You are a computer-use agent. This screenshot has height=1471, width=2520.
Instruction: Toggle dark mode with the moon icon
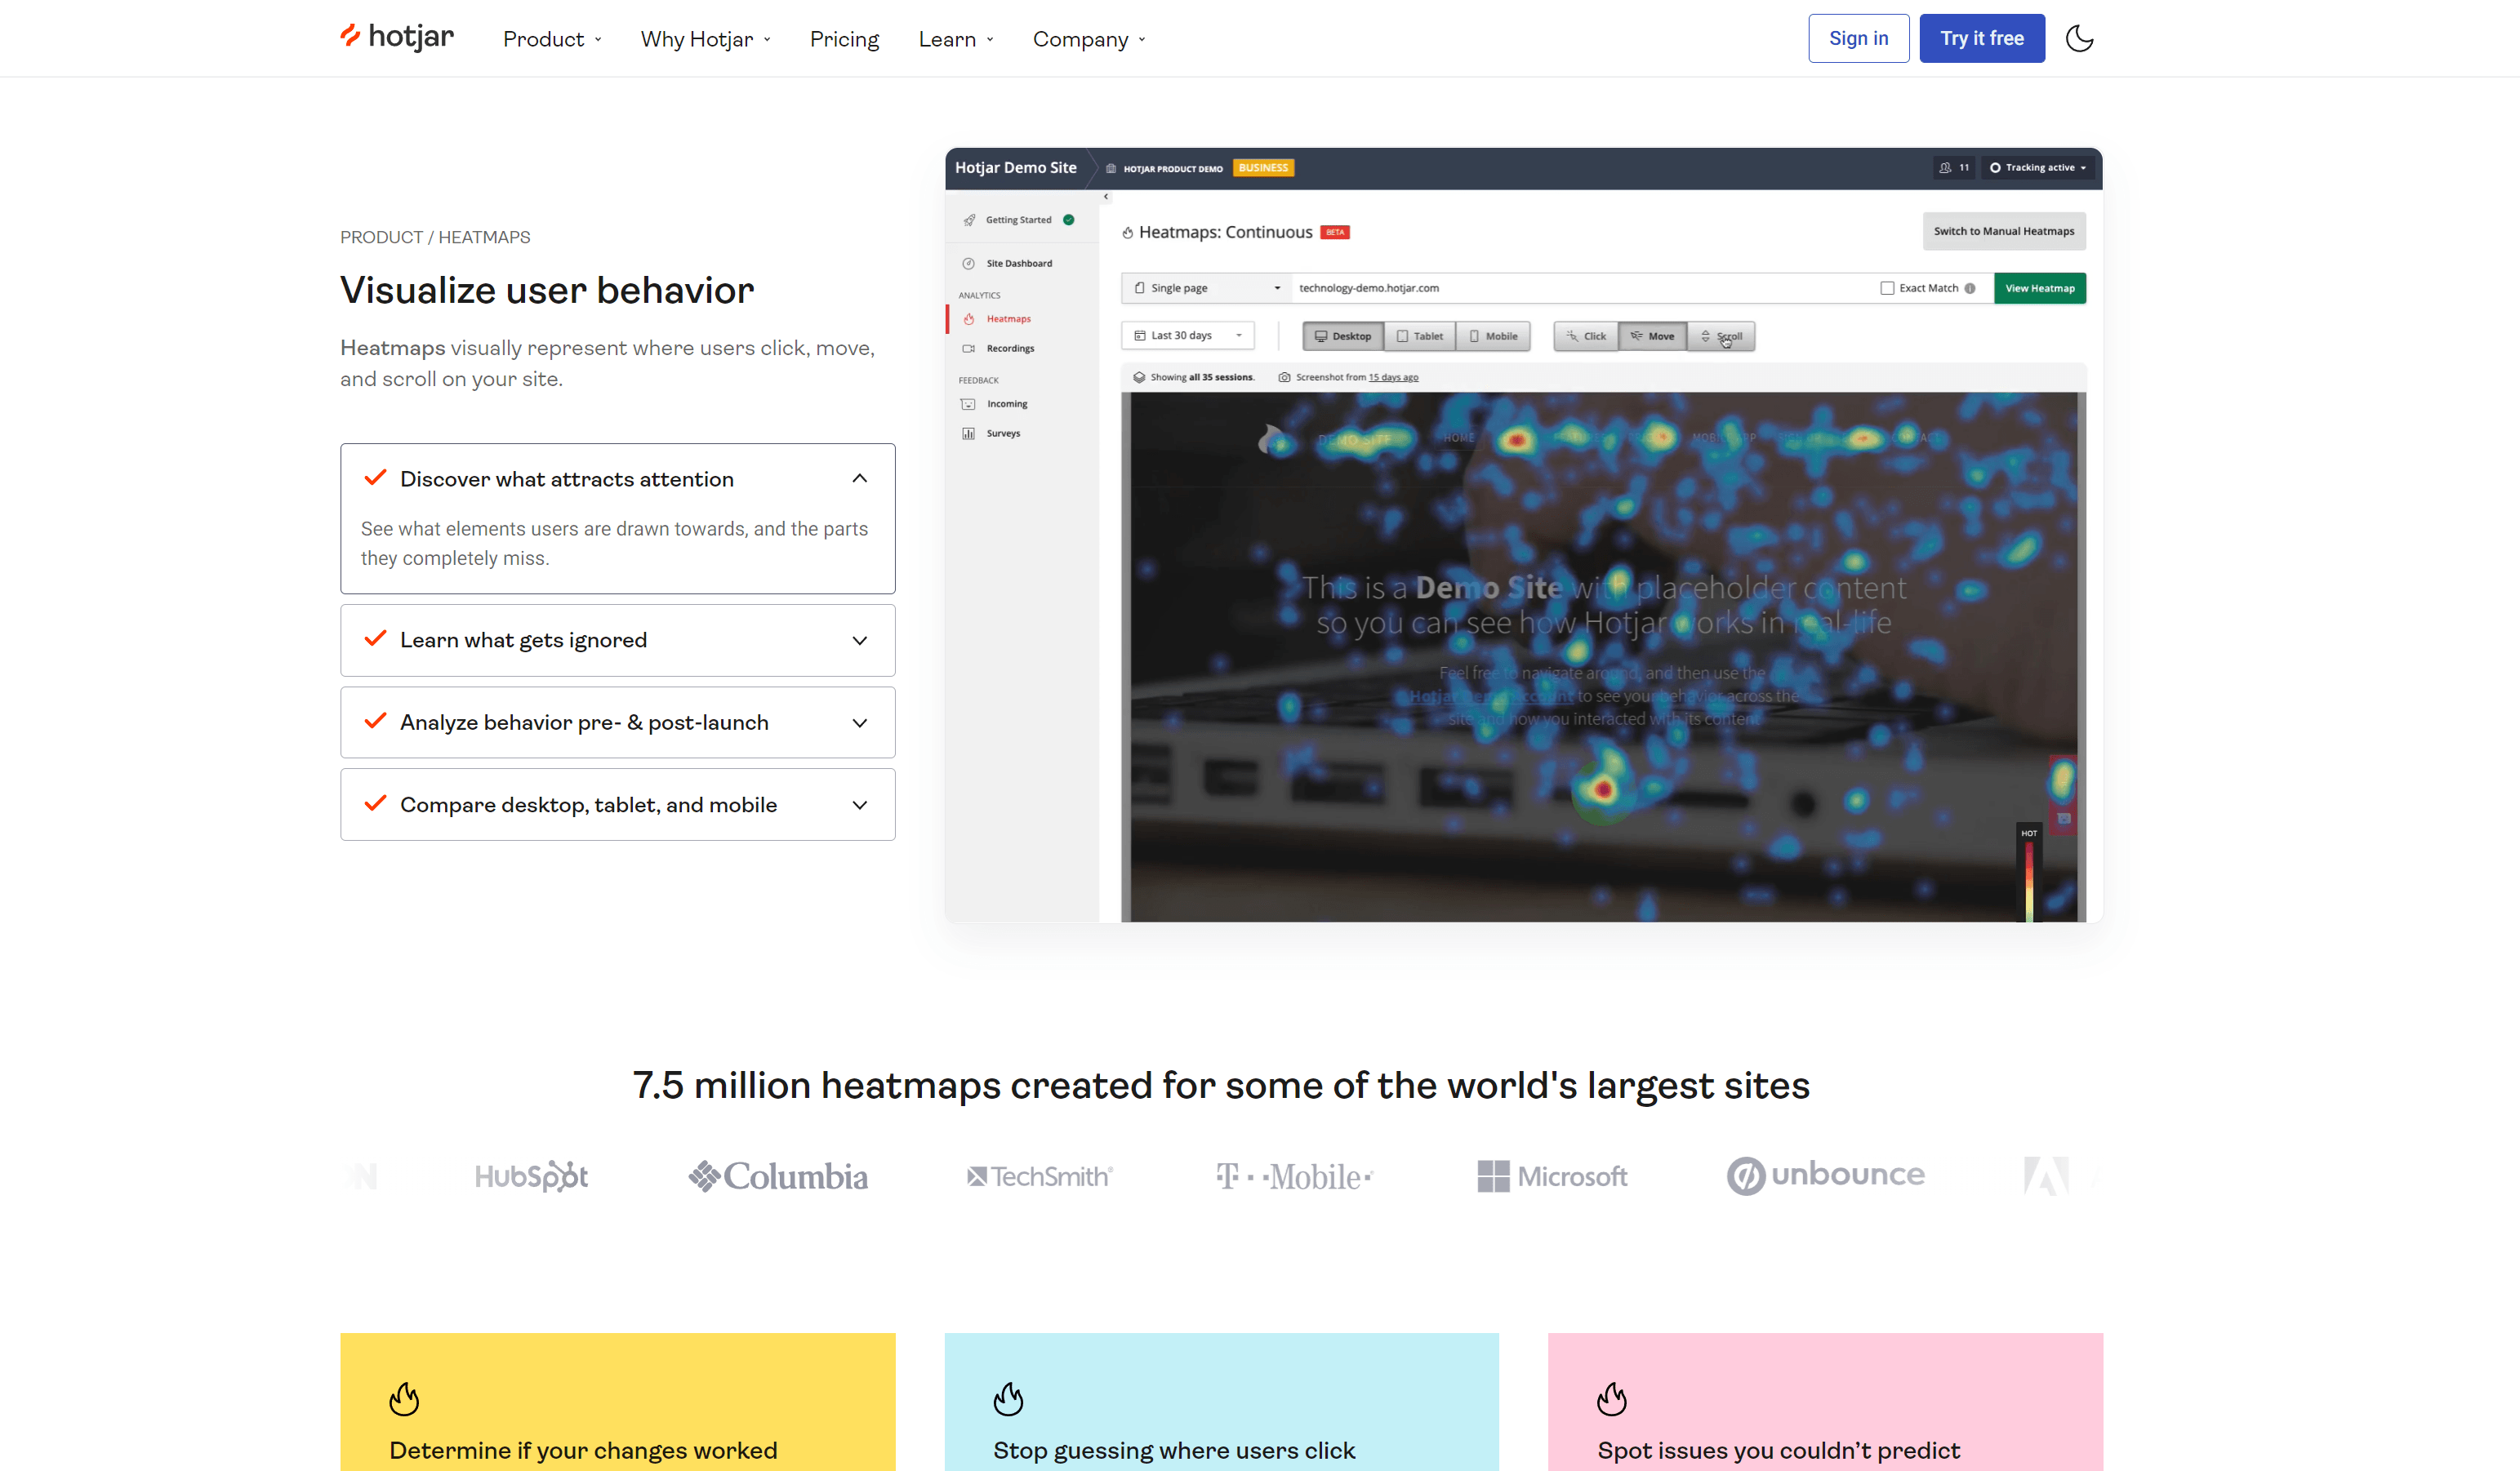point(2079,38)
